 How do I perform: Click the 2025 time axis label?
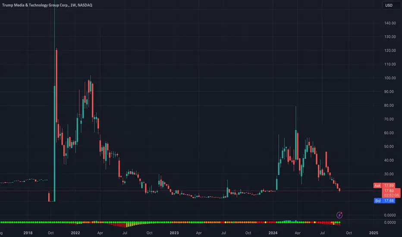pyautogui.click(x=374, y=233)
